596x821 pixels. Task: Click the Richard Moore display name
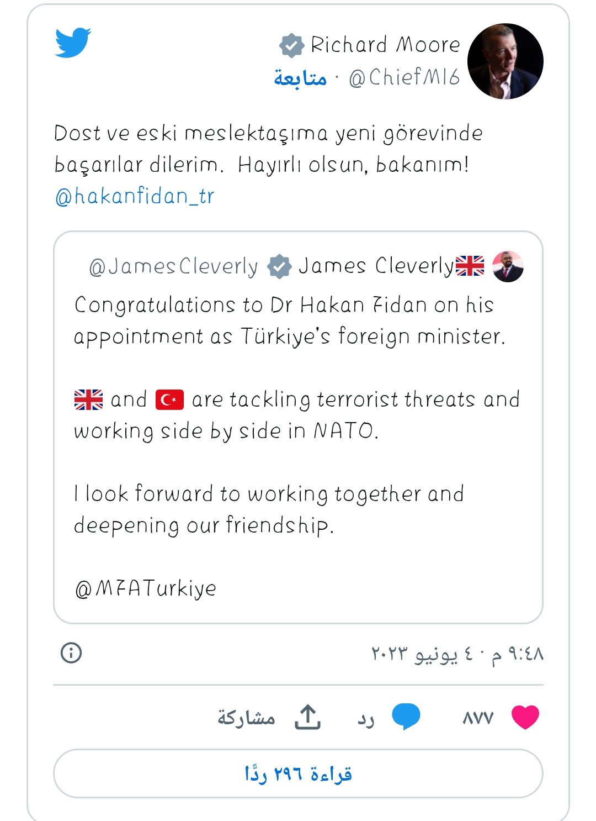385,45
